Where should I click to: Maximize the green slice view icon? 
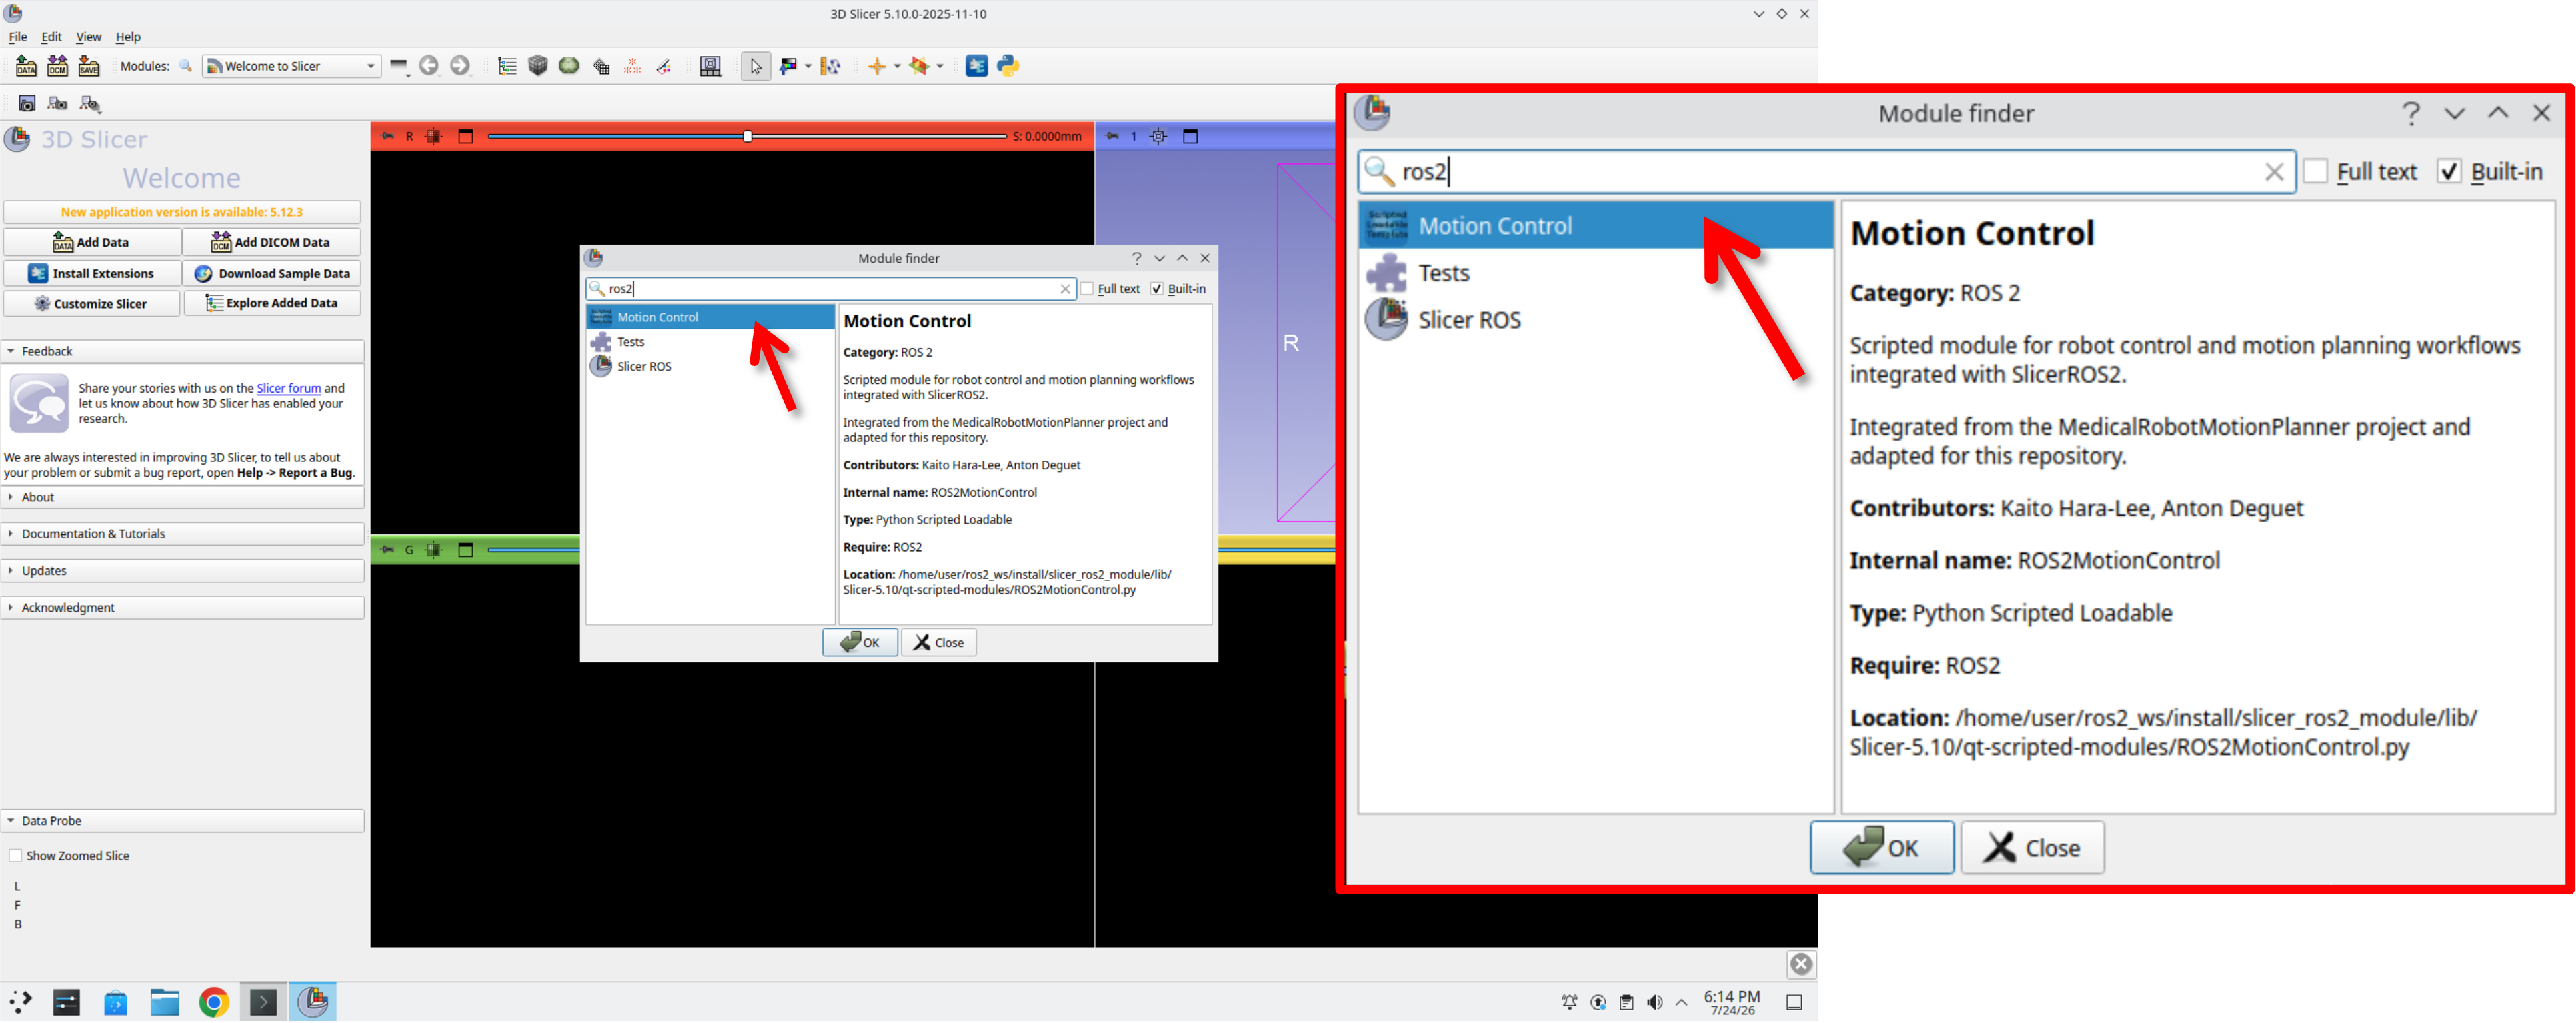pyautogui.click(x=466, y=550)
